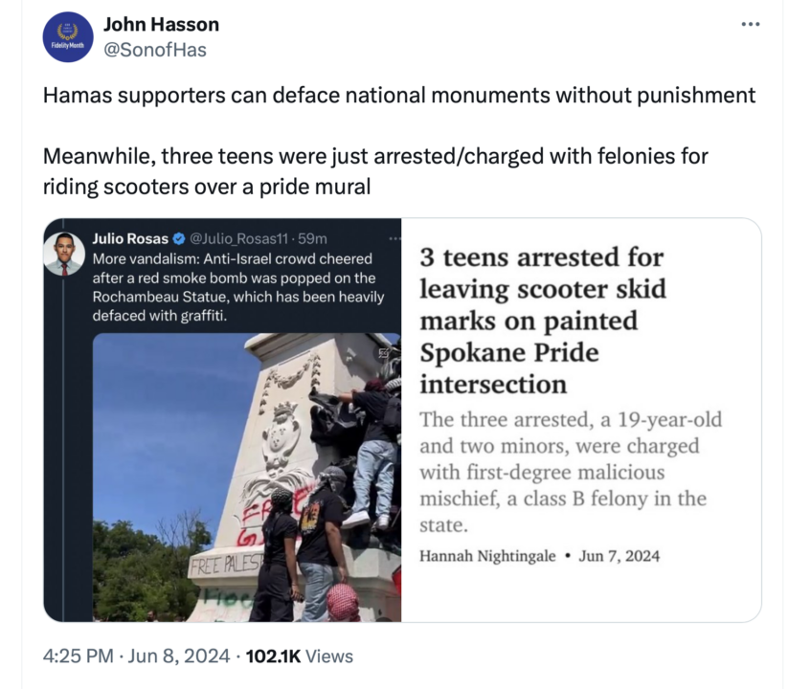Click the Hannah Nightingale author byline

coord(487,556)
